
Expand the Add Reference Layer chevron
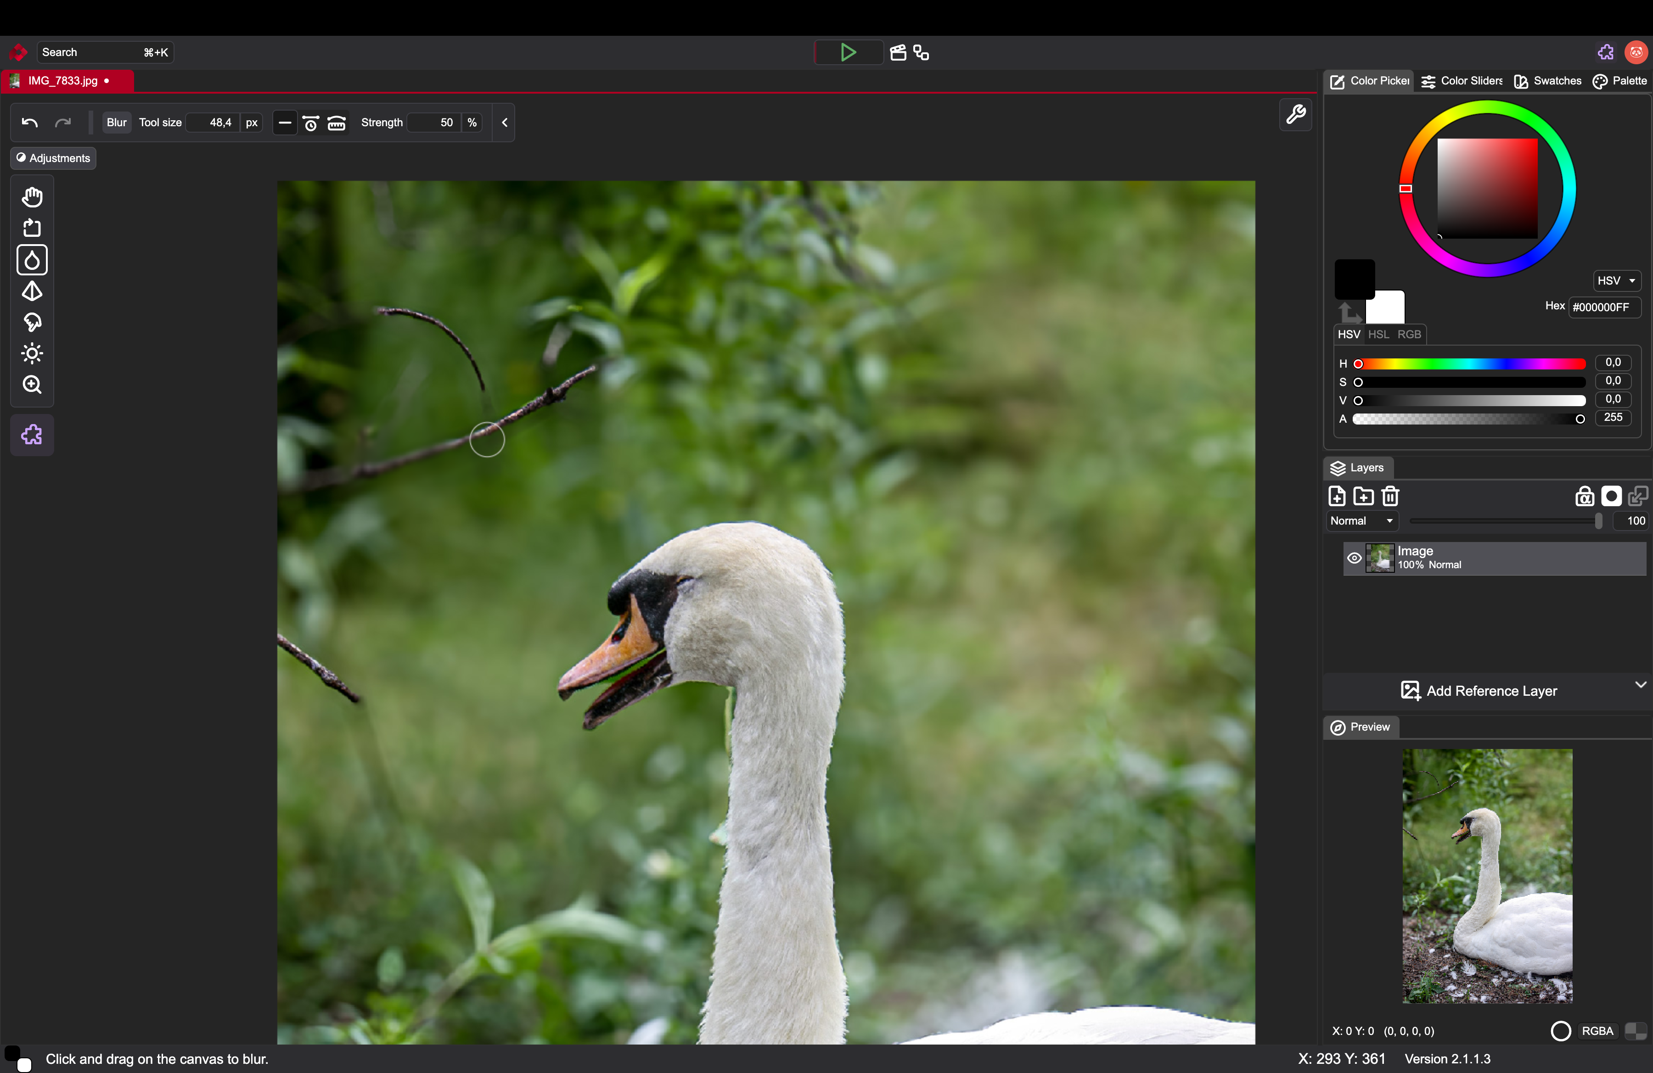(1641, 685)
